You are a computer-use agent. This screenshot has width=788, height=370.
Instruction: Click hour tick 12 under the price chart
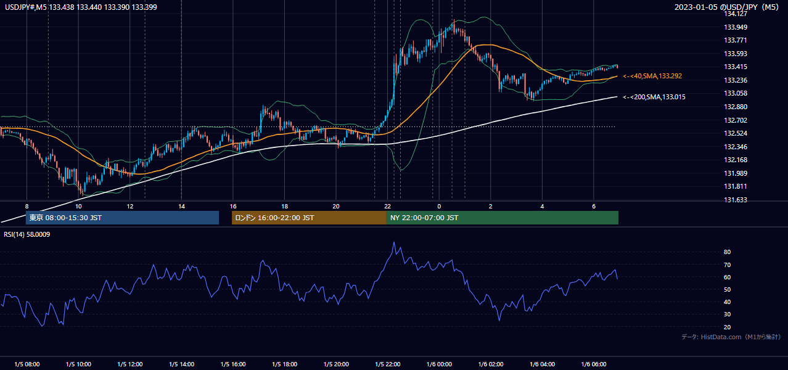tap(130, 206)
